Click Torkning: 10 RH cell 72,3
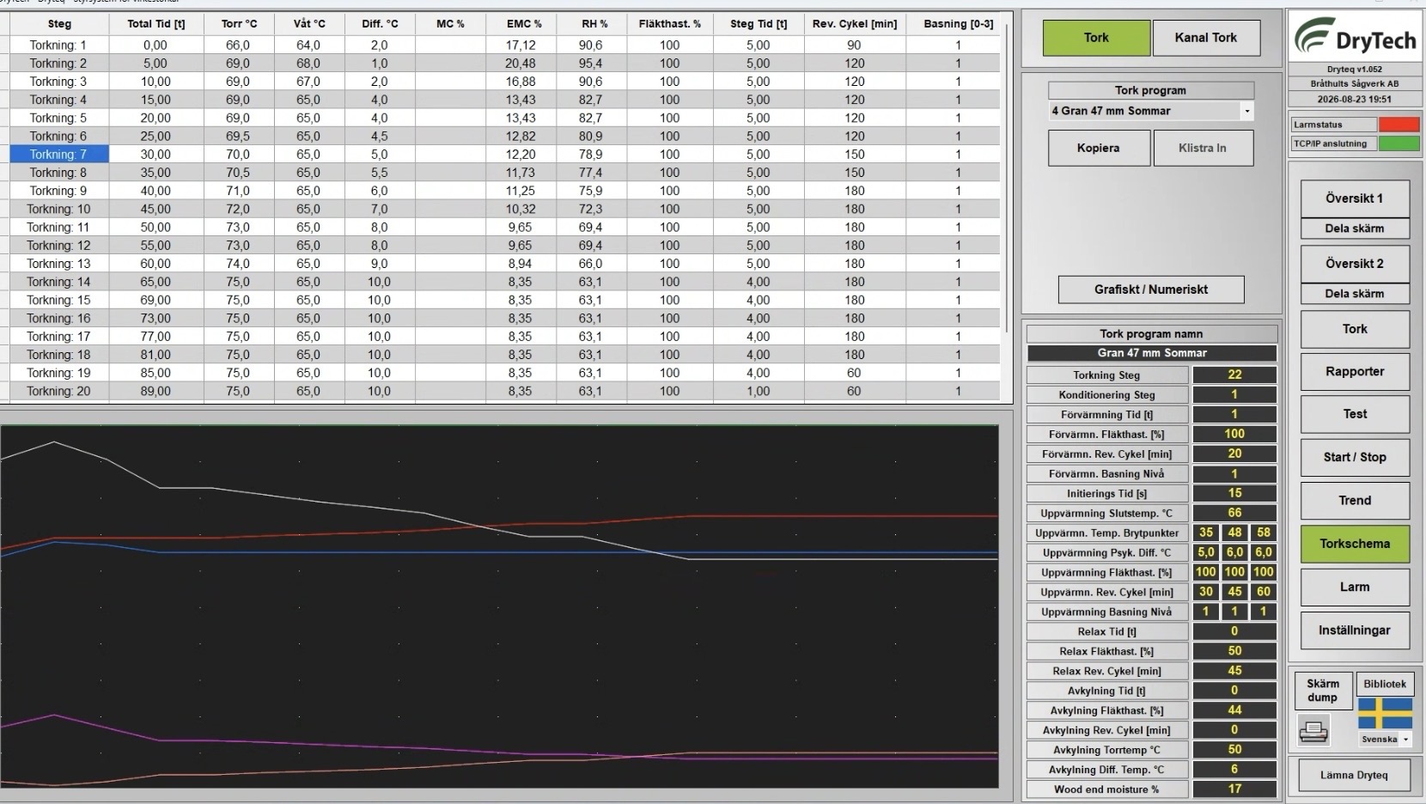 (590, 209)
